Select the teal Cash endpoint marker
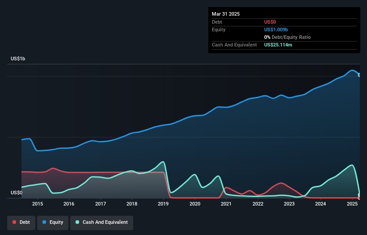 coord(359,194)
